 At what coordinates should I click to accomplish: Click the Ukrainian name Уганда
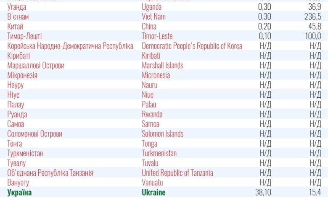tap(17, 7)
